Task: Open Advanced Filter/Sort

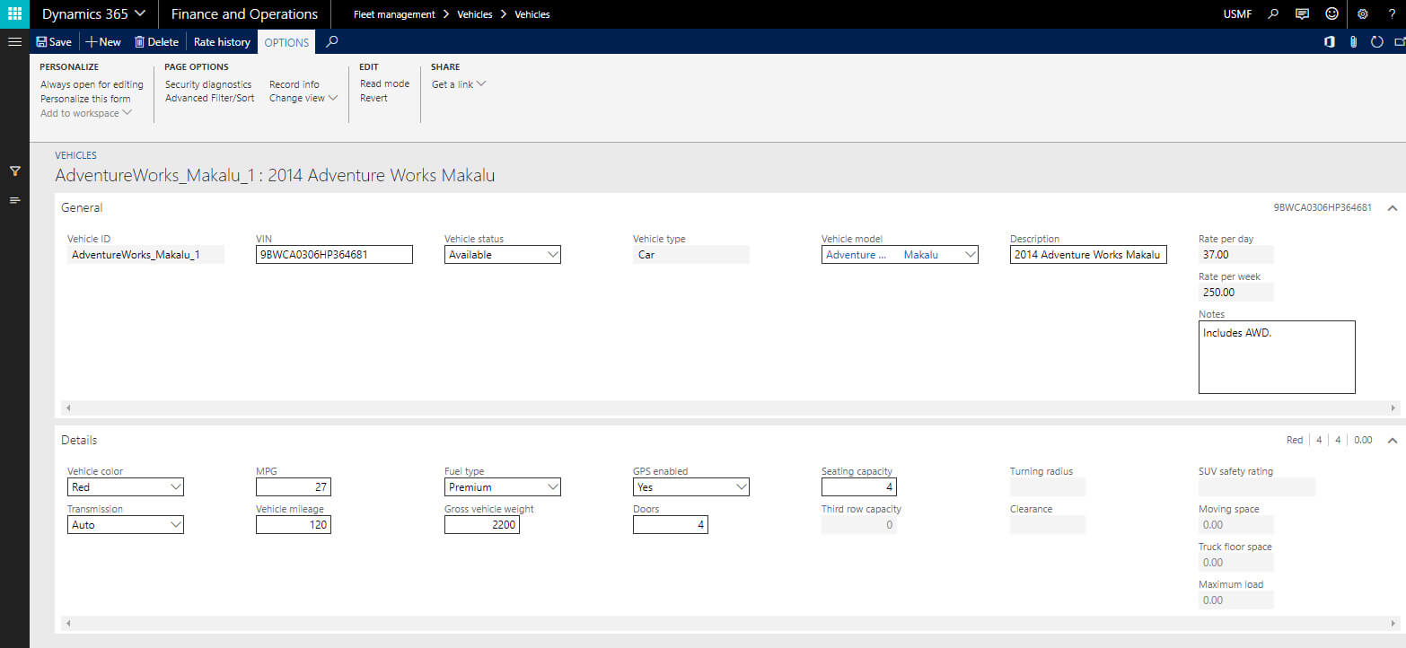Action: pyautogui.click(x=209, y=98)
